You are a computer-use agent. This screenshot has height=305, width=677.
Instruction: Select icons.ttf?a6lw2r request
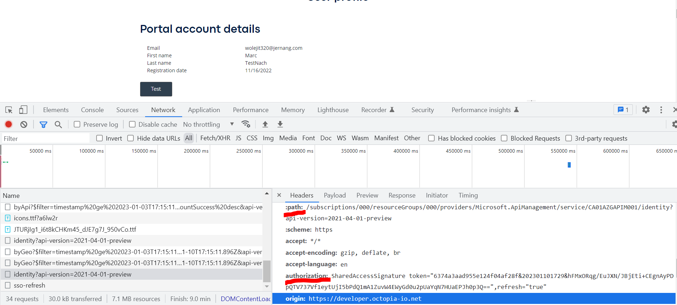pyautogui.click(x=131, y=218)
